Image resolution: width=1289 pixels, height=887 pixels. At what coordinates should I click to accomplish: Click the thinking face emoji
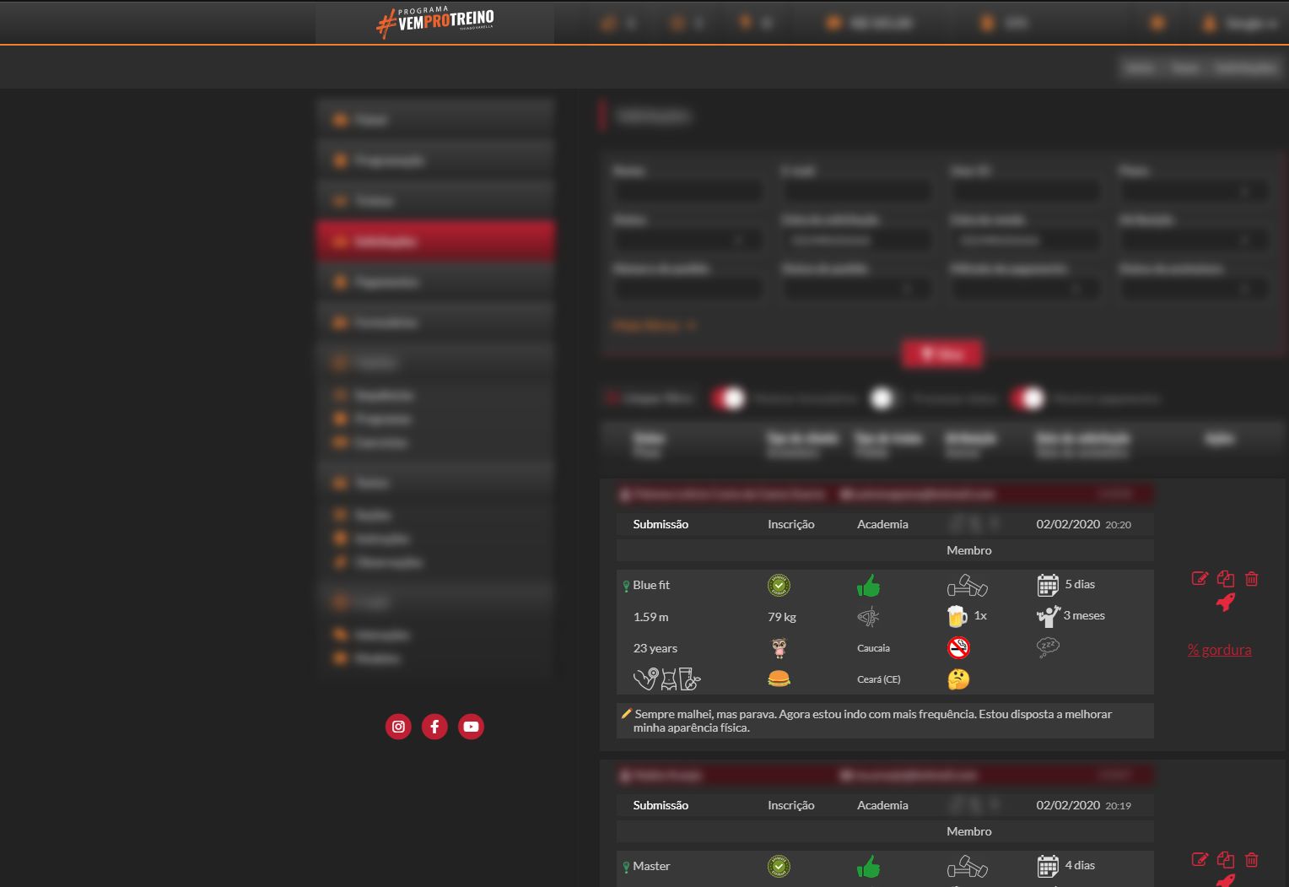[958, 679]
